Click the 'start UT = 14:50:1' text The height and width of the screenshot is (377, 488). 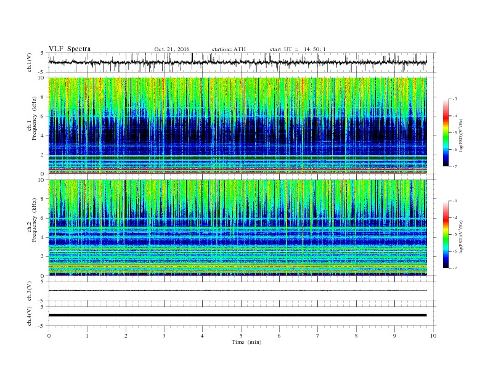(x=298, y=49)
